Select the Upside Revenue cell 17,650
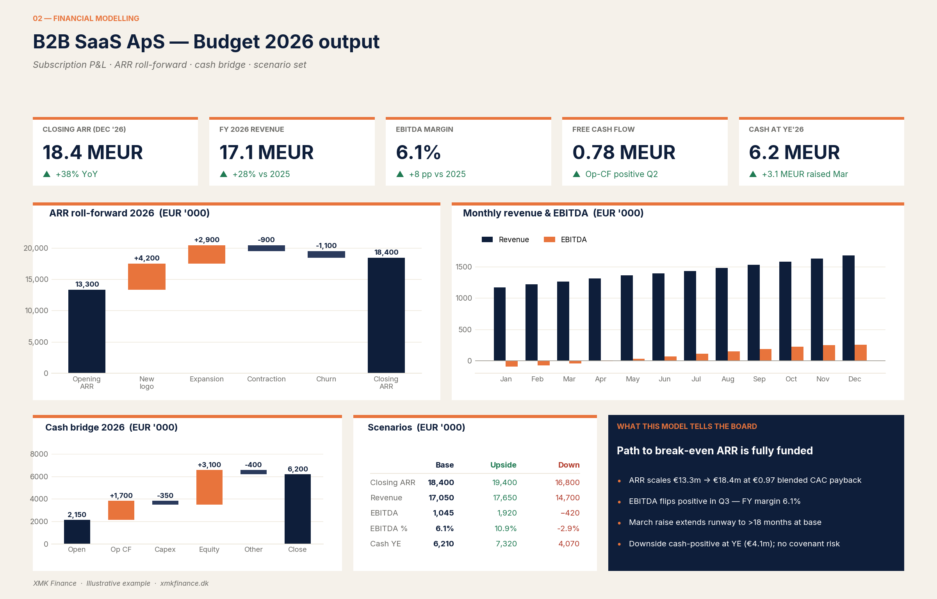937x599 pixels. (505, 498)
